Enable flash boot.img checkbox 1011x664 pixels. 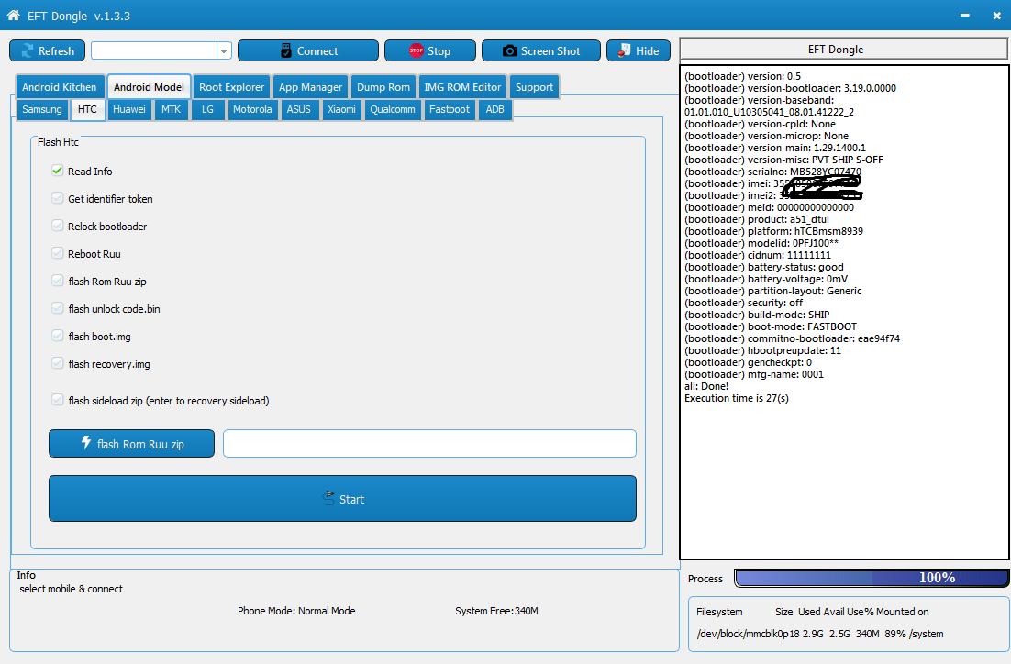(x=58, y=336)
